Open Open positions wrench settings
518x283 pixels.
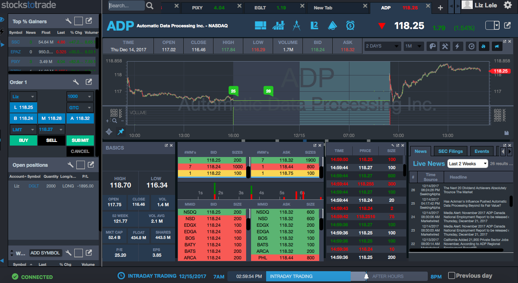coord(70,165)
